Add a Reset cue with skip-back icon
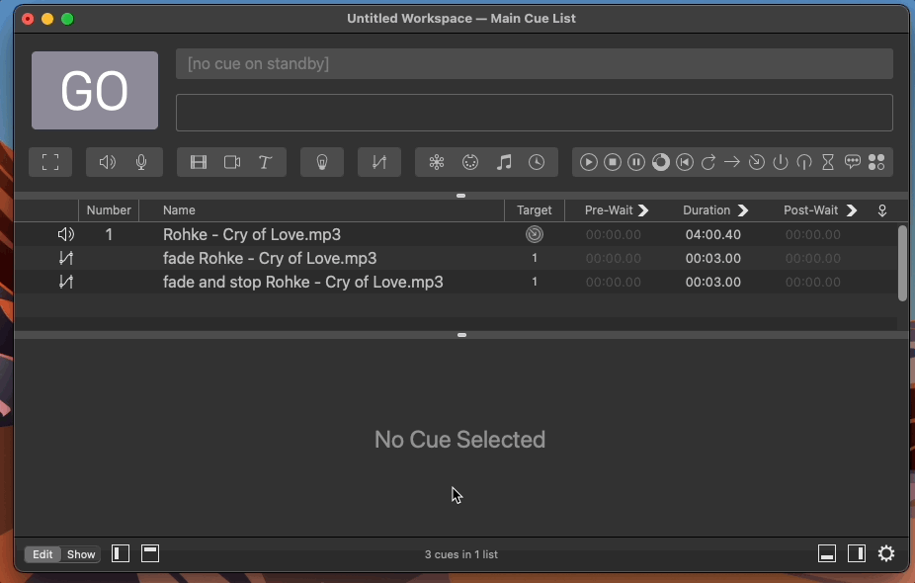 pyautogui.click(x=685, y=162)
